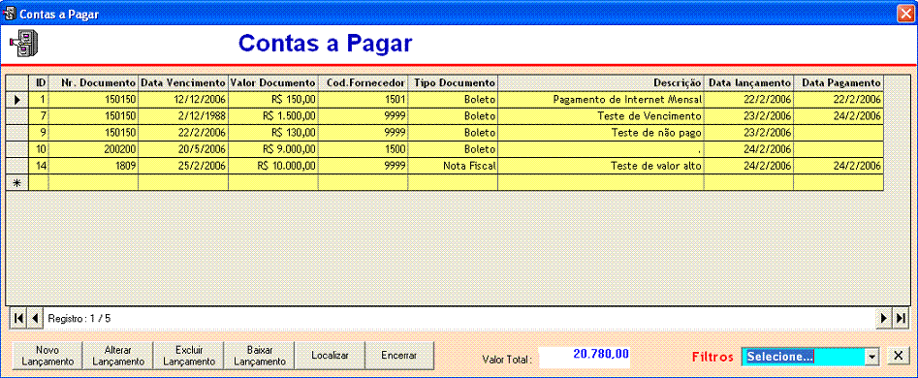Viewport: 918px width, 378px height.
Task: Select row marker of record ID 14
Action: click(x=17, y=166)
